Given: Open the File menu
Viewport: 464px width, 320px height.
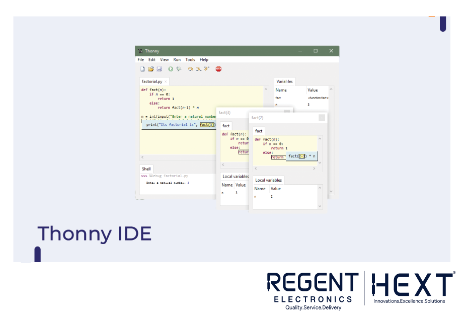Looking at the screenshot, I should [x=141, y=60].
